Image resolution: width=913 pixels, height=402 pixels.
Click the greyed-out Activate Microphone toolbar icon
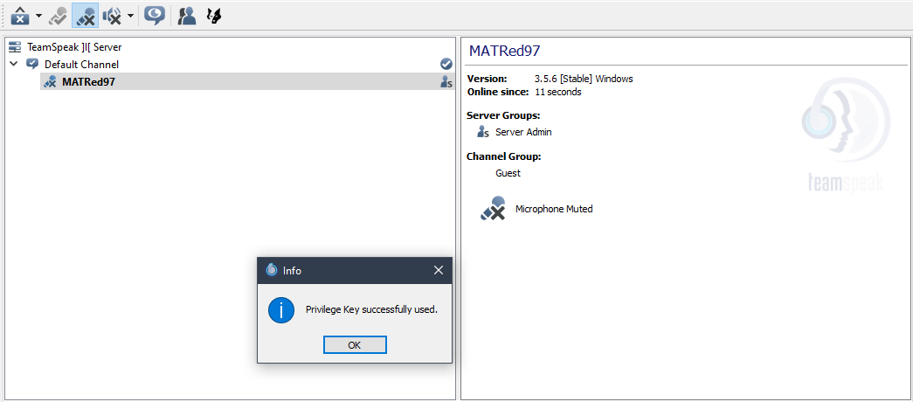[x=59, y=16]
